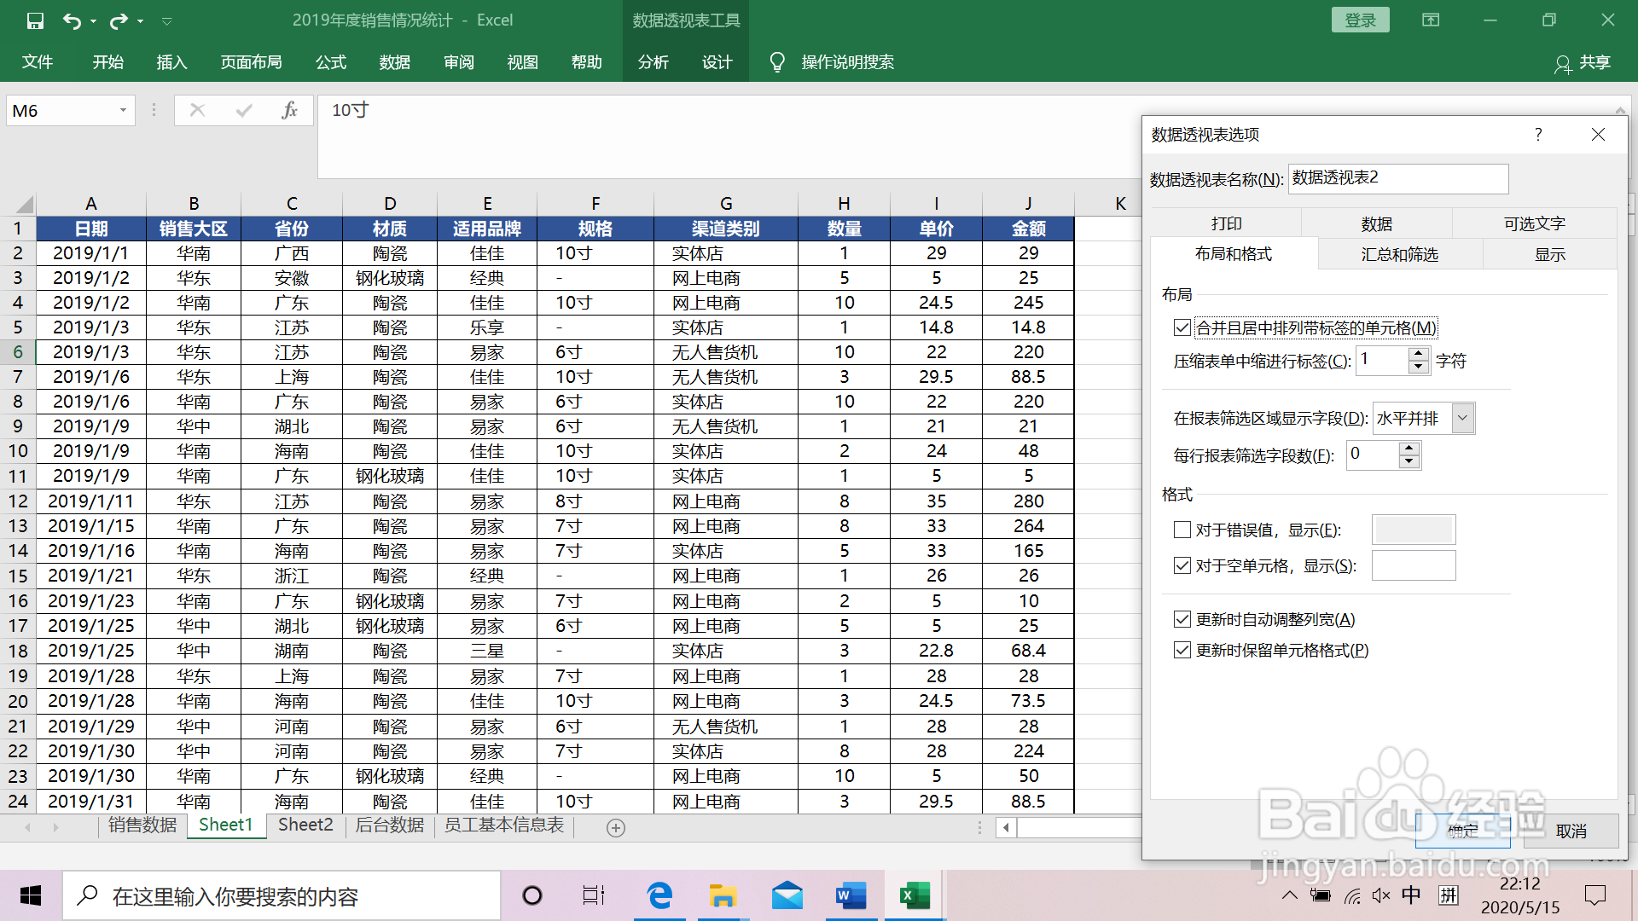This screenshot has width=1638, height=921.
Task: Click the previous sheet navigation arrow
Action: tap(28, 827)
